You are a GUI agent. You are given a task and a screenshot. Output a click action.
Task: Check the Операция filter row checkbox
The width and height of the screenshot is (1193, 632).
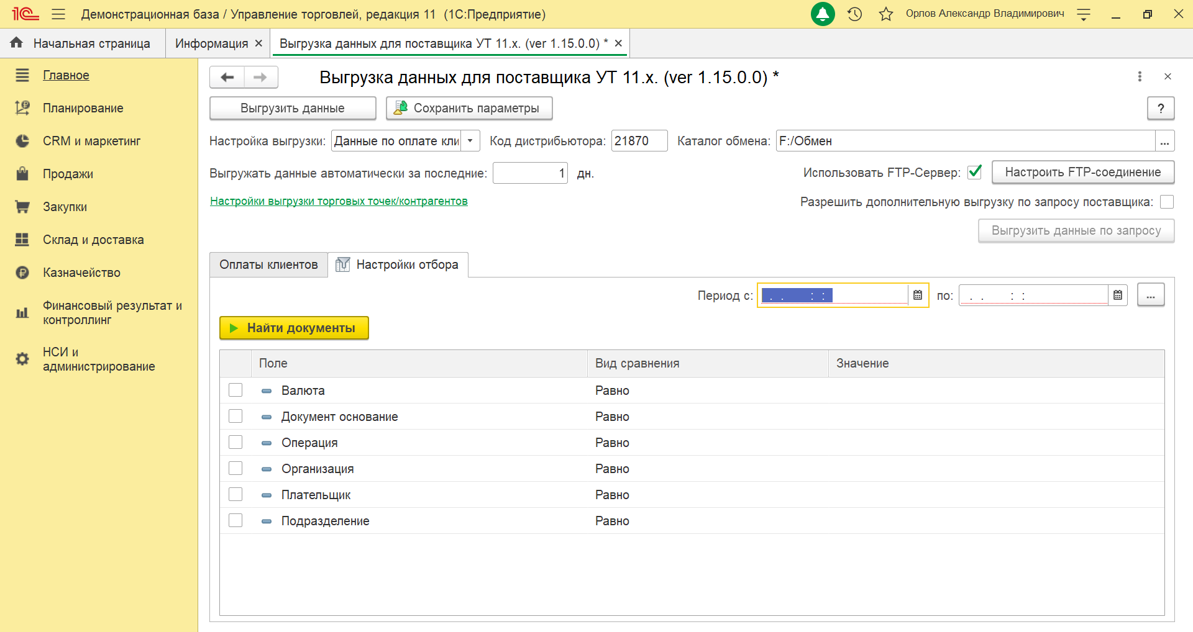tap(235, 442)
